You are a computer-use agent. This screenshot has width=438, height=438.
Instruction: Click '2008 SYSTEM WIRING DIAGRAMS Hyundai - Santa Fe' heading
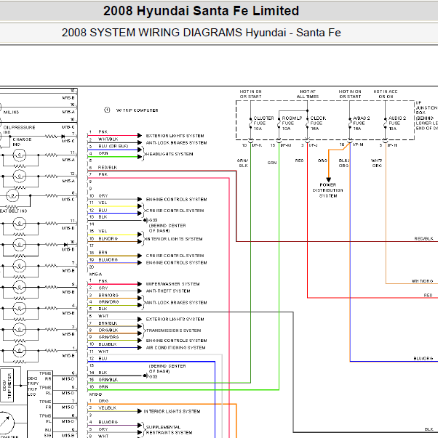[201, 33]
